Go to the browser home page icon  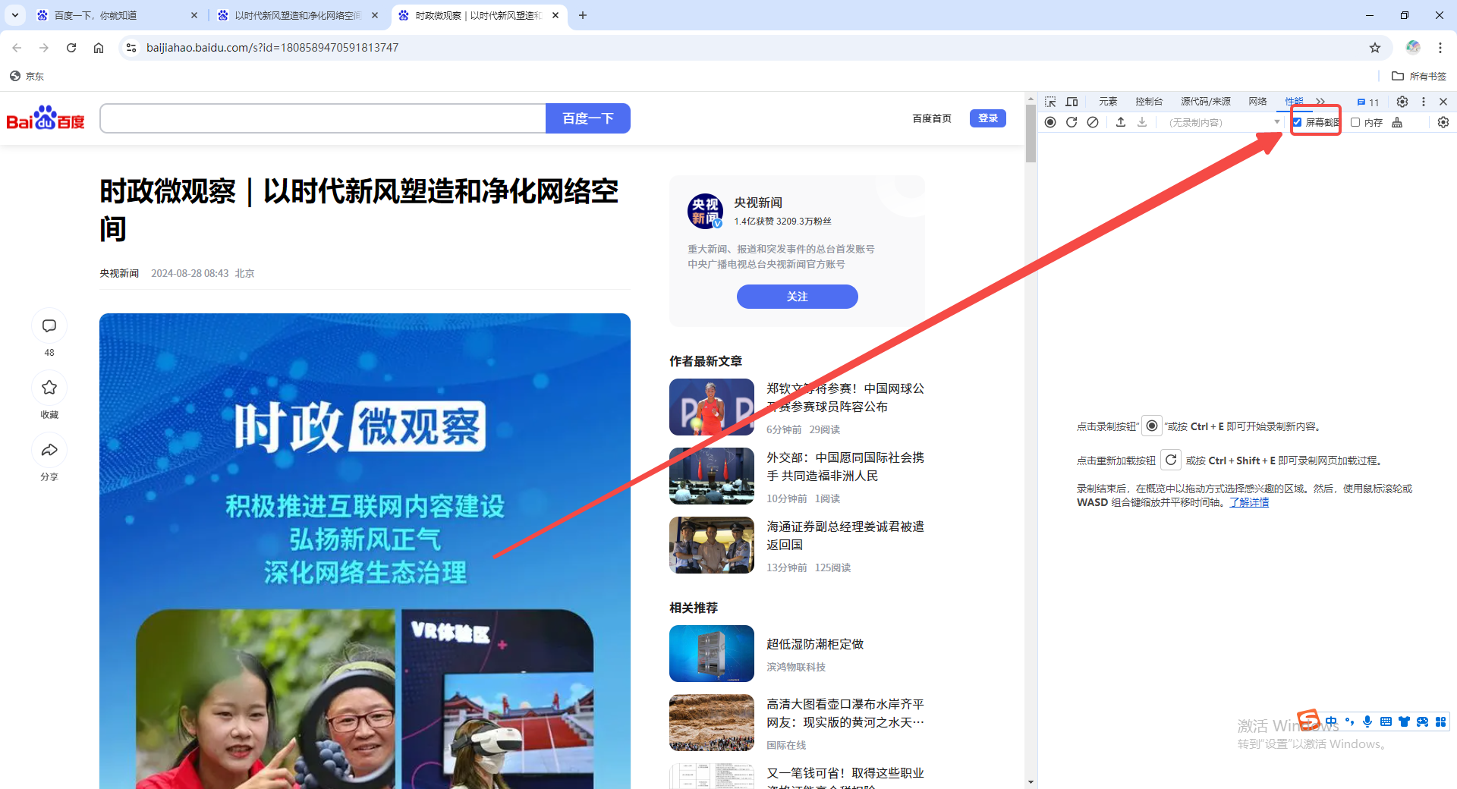[x=99, y=48]
